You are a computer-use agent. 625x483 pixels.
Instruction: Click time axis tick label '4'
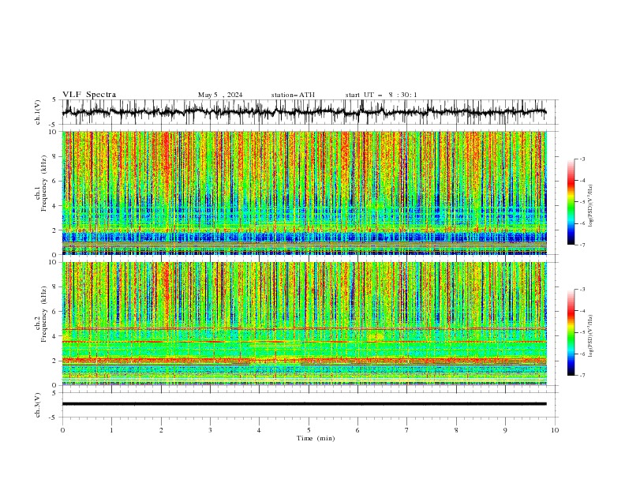click(260, 430)
